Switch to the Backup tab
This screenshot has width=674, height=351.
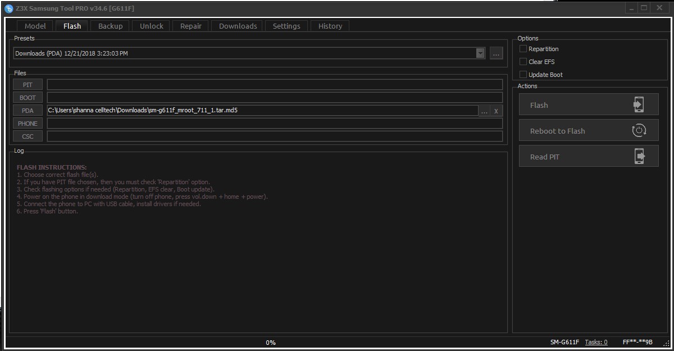click(x=110, y=26)
